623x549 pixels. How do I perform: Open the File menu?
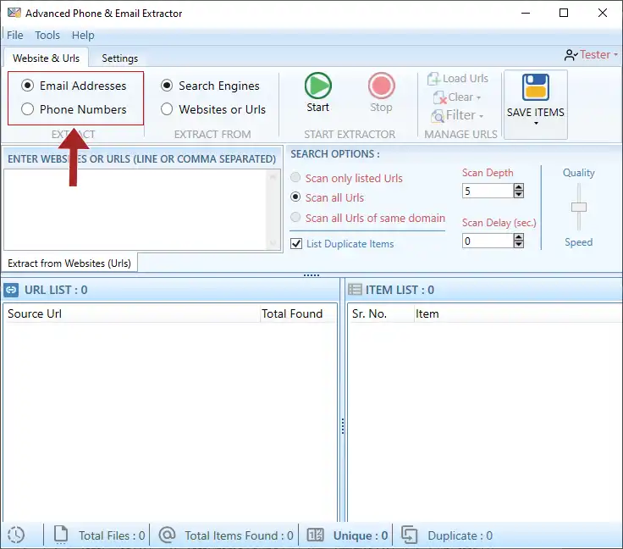(15, 35)
